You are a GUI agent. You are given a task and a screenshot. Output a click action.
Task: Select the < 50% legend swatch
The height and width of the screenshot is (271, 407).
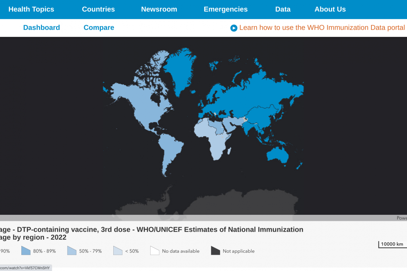[x=118, y=251]
